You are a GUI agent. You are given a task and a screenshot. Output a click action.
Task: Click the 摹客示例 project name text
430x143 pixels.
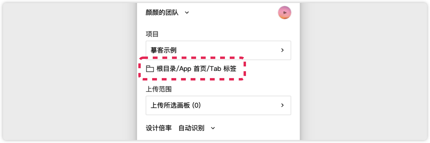click(x=163, y=50)
